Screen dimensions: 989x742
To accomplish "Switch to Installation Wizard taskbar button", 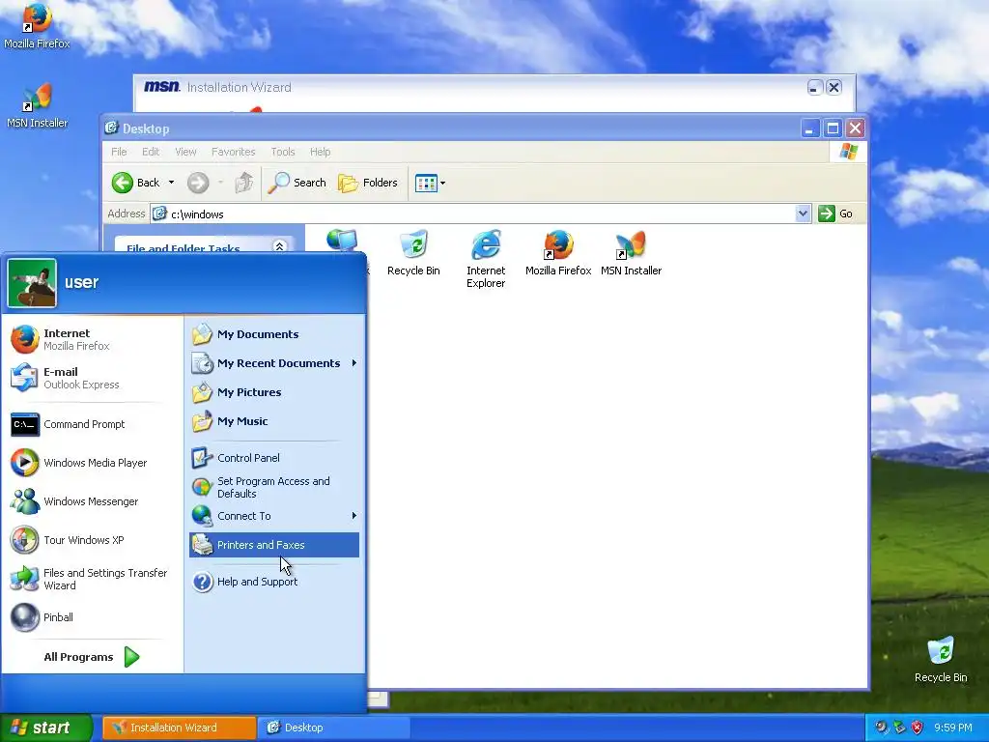I will click(x=179, y=728).
